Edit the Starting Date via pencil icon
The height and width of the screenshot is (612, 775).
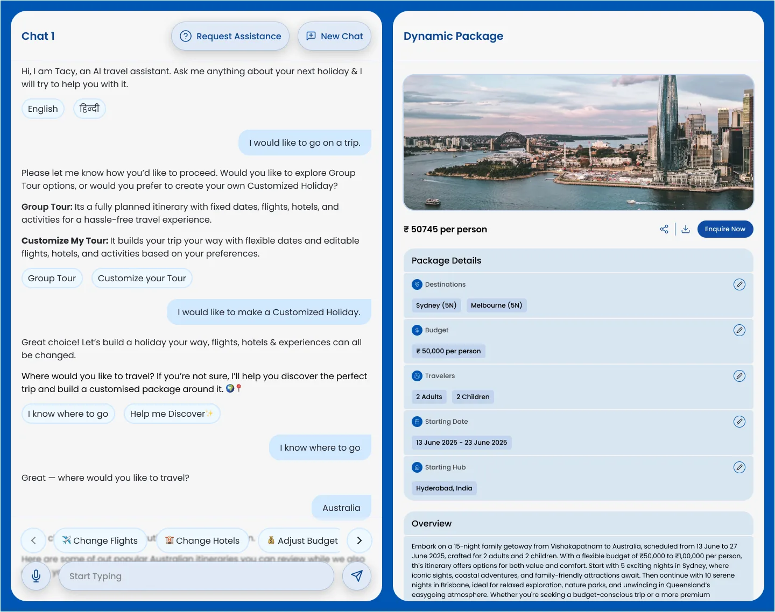(739, 422)
